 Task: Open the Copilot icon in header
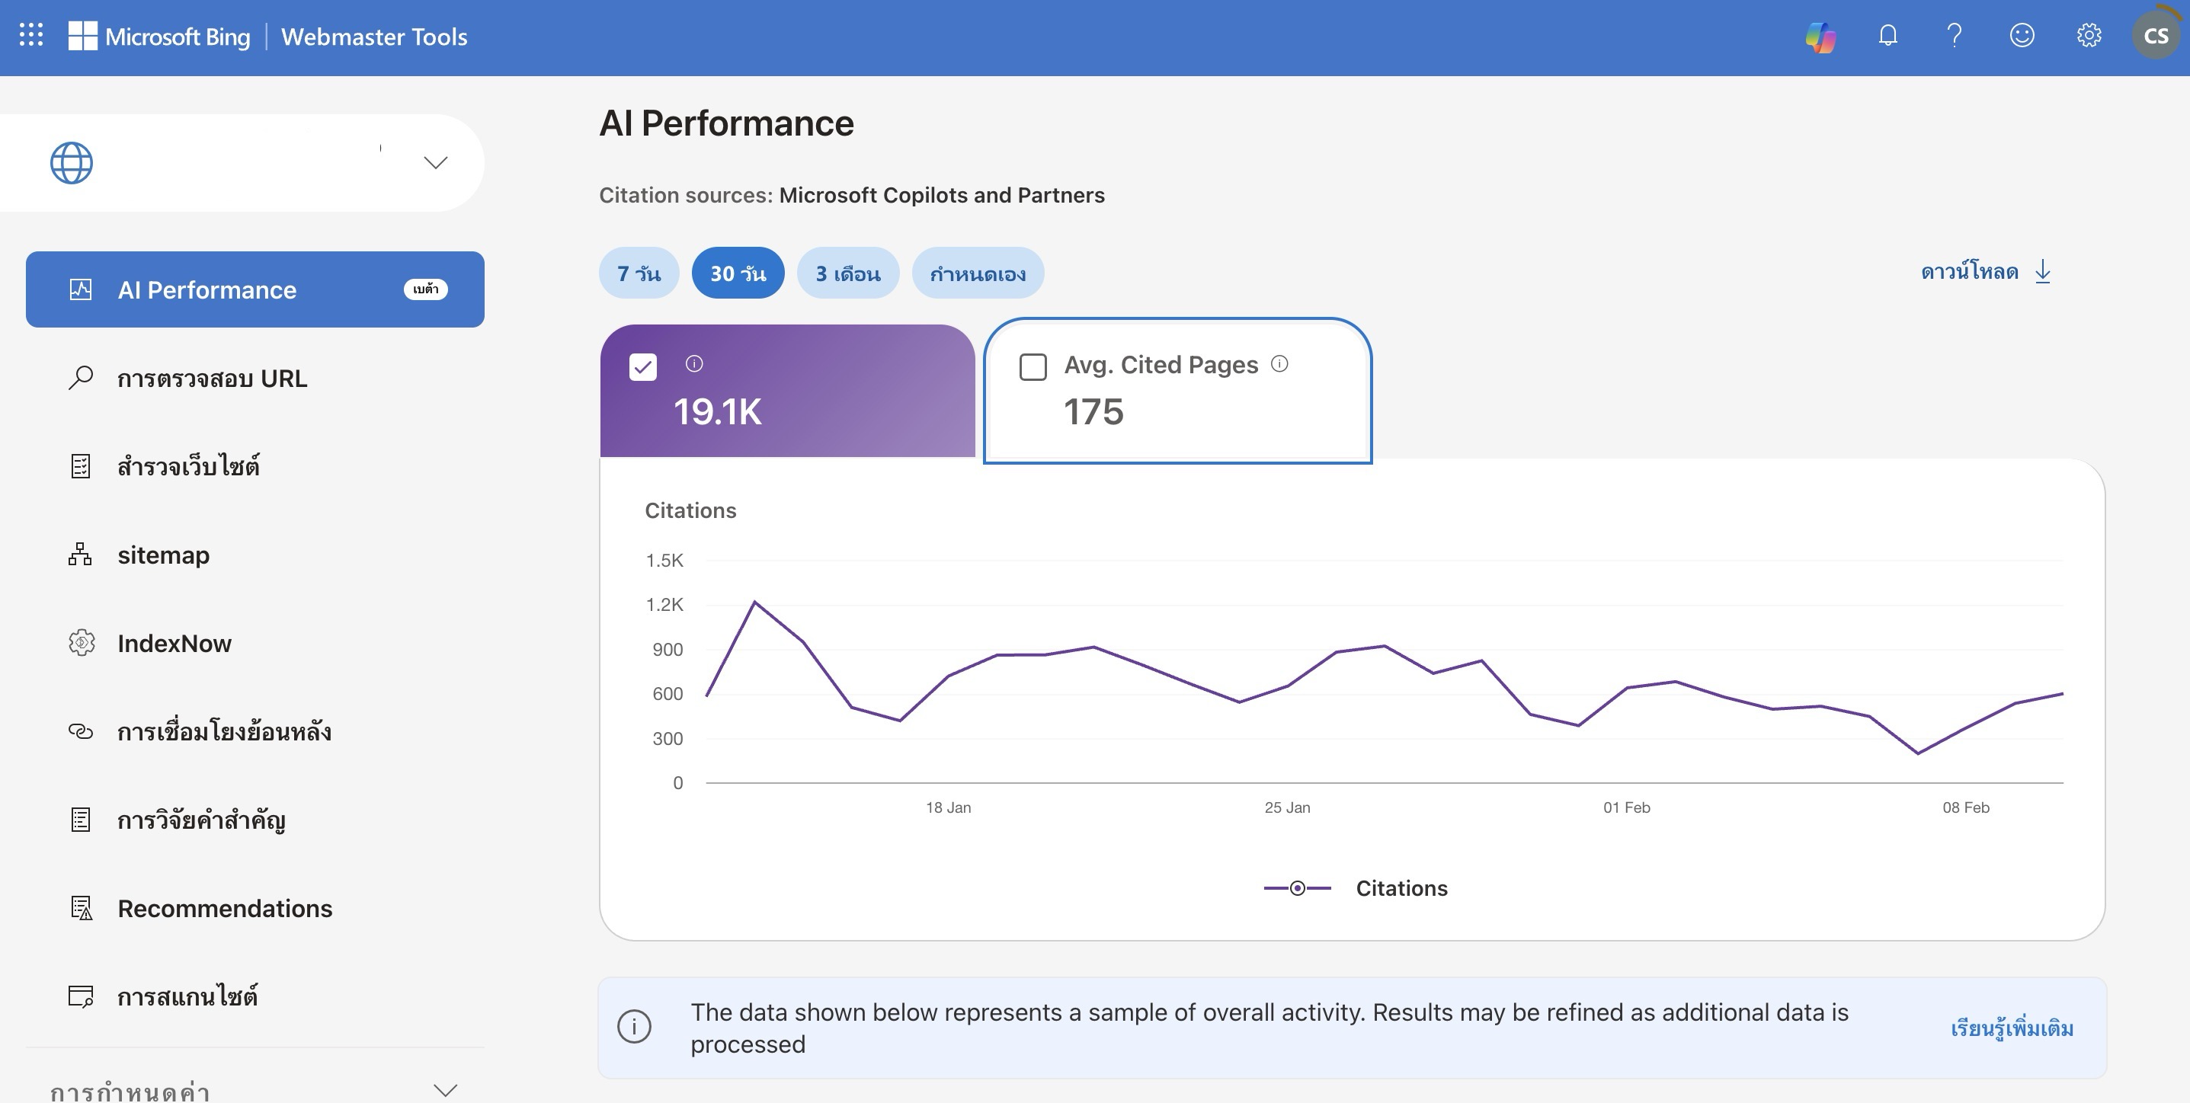(x=1820, y=37)
